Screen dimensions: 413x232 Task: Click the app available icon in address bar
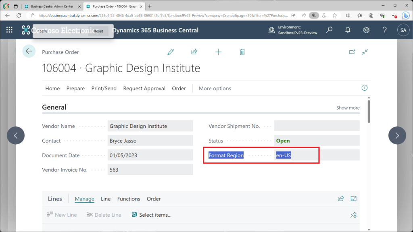click(x=294, y=16)
